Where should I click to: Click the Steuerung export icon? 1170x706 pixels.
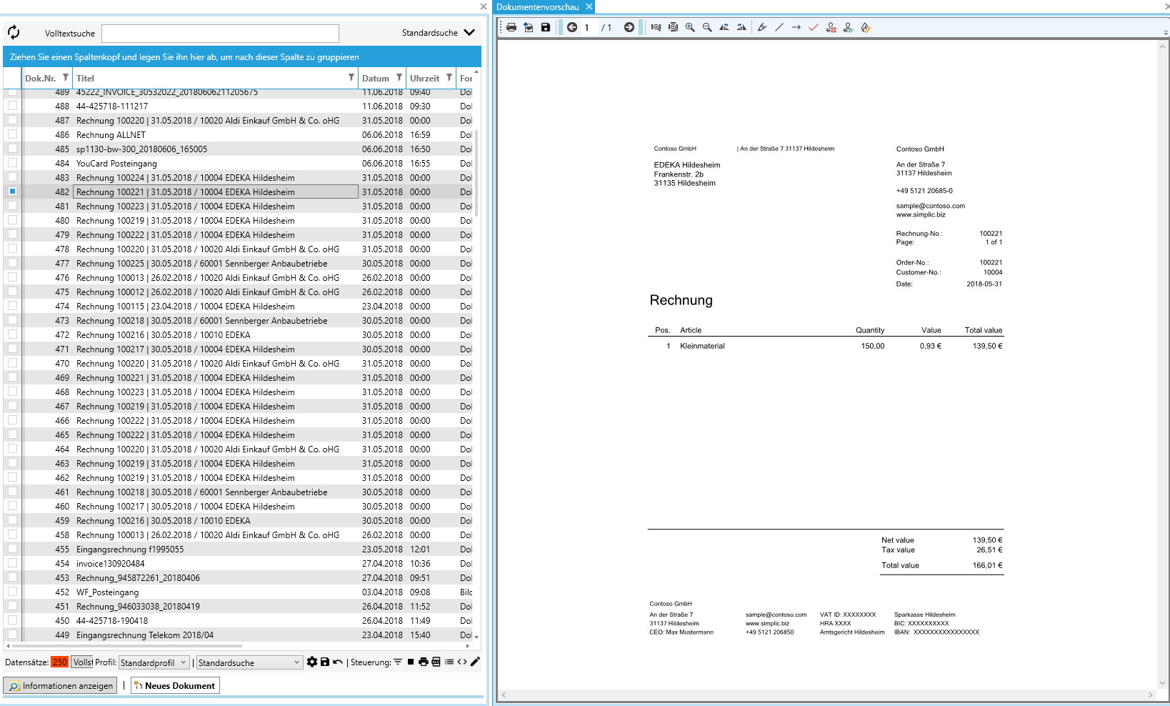click(436, 662)
